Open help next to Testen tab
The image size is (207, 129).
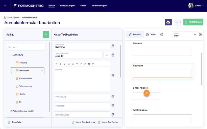click(x=162, y=35)
